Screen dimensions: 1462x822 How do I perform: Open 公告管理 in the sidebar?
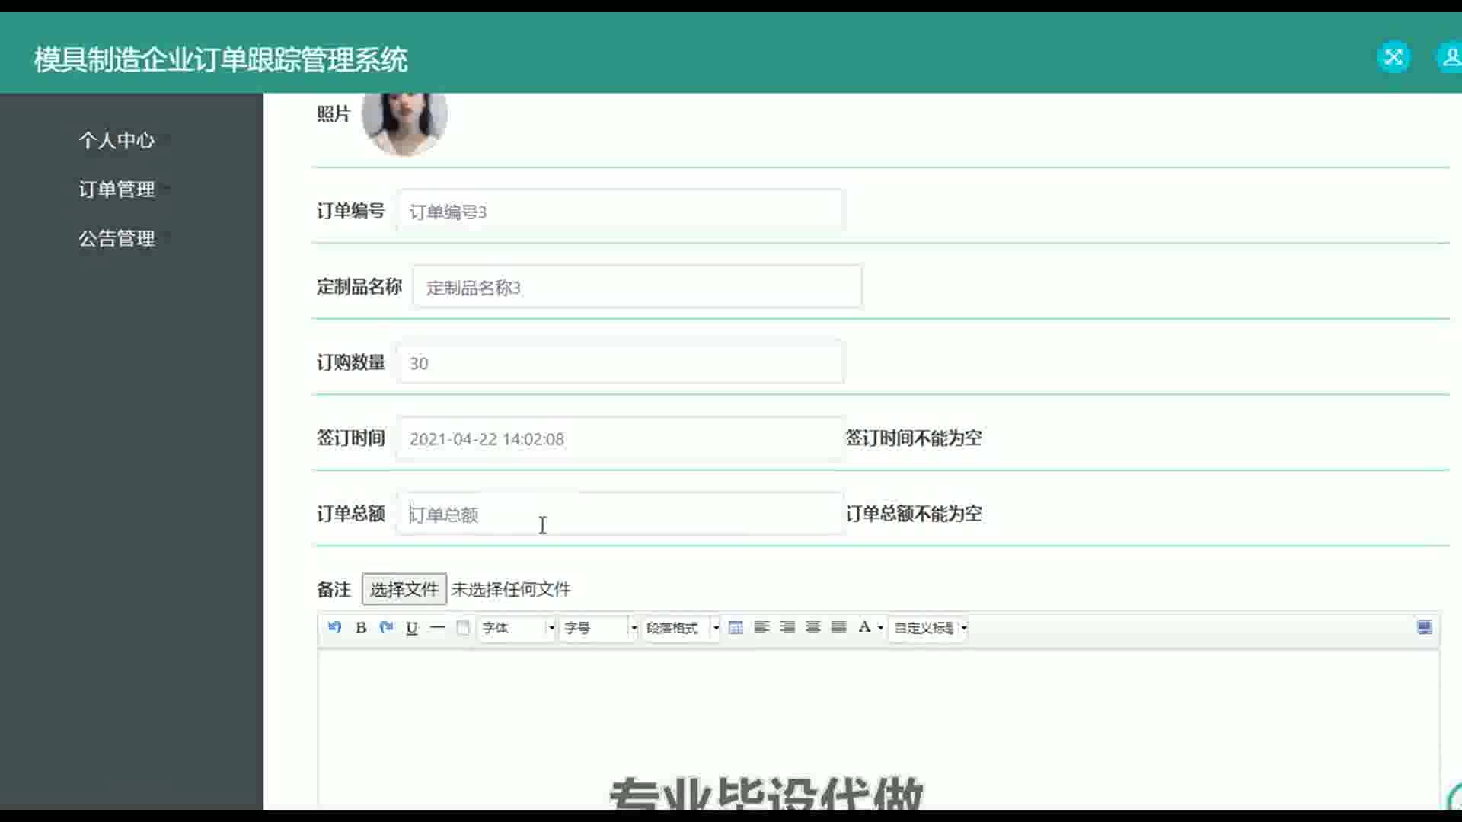(117, 238)
